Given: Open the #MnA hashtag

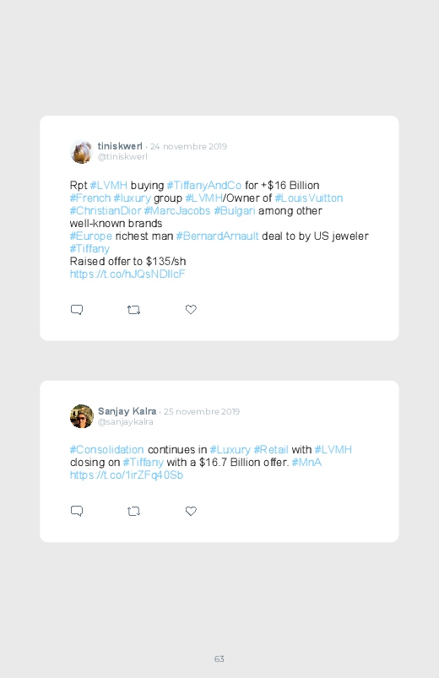Looking at the screenshot, I should tap(306, 463).
